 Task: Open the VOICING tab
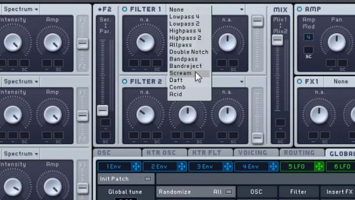pyautogui.click(x=256, y=153)
